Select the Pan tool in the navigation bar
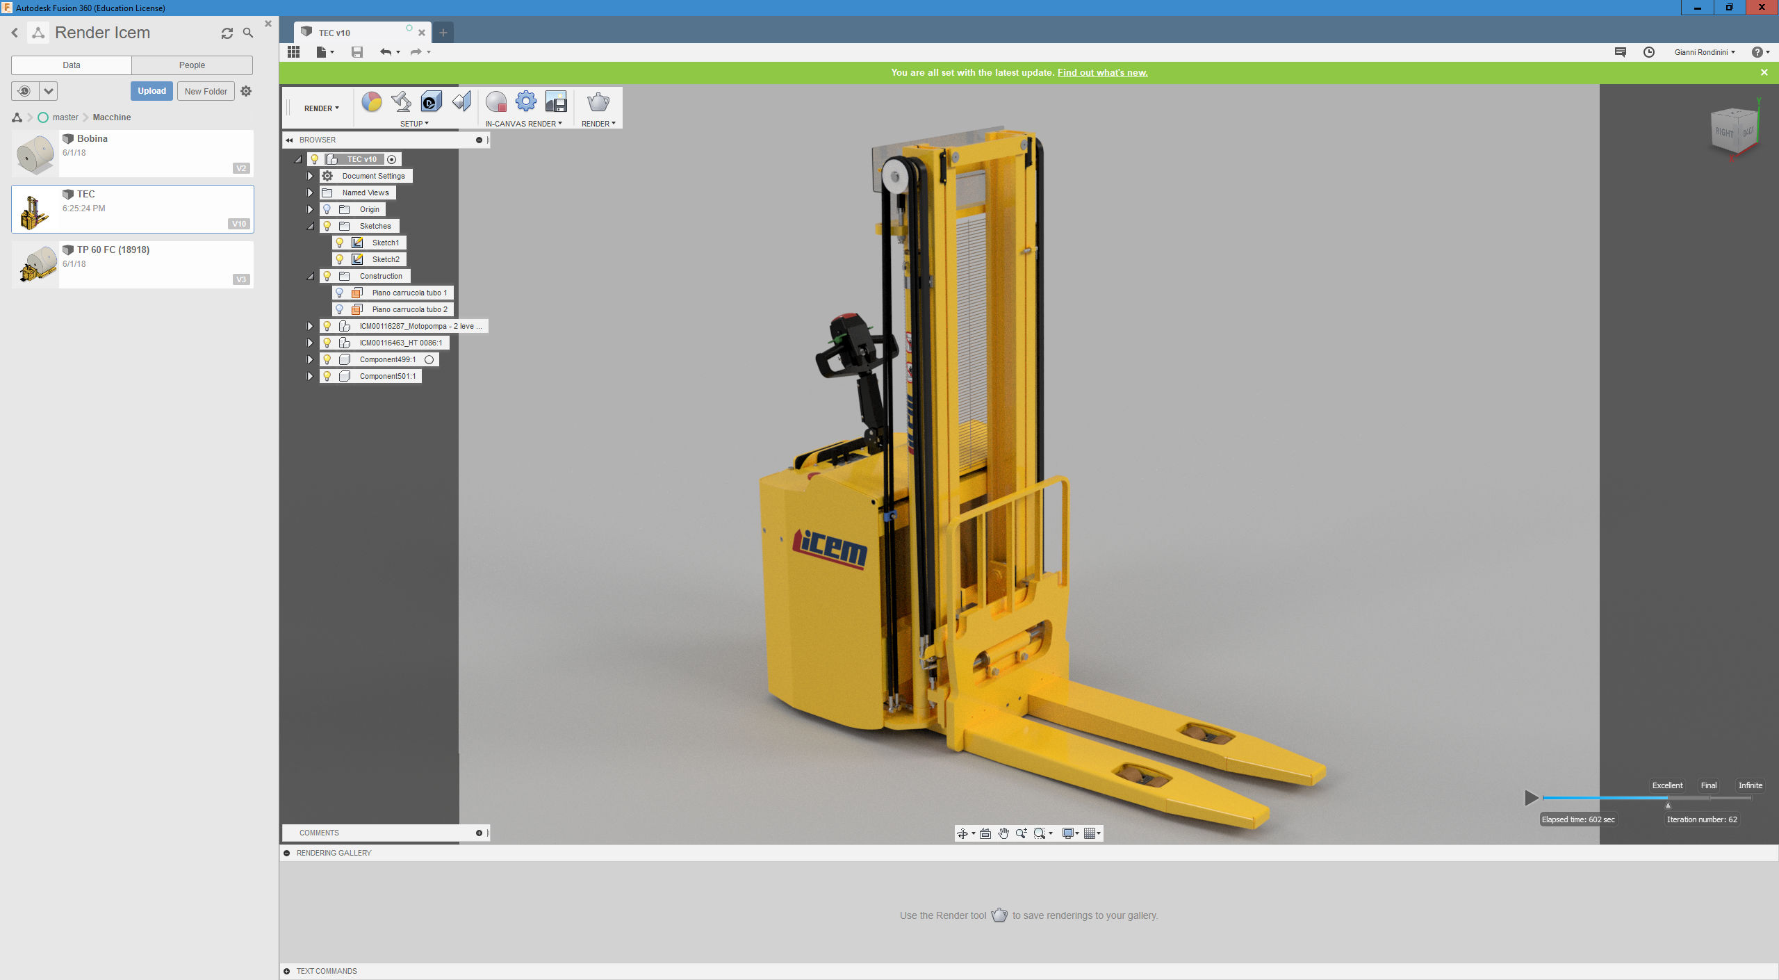This screenshot has width=1779, height=980. (1003, 833)
